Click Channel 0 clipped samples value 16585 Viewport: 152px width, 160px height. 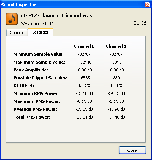pyautogui.click(x=84, y=78)
